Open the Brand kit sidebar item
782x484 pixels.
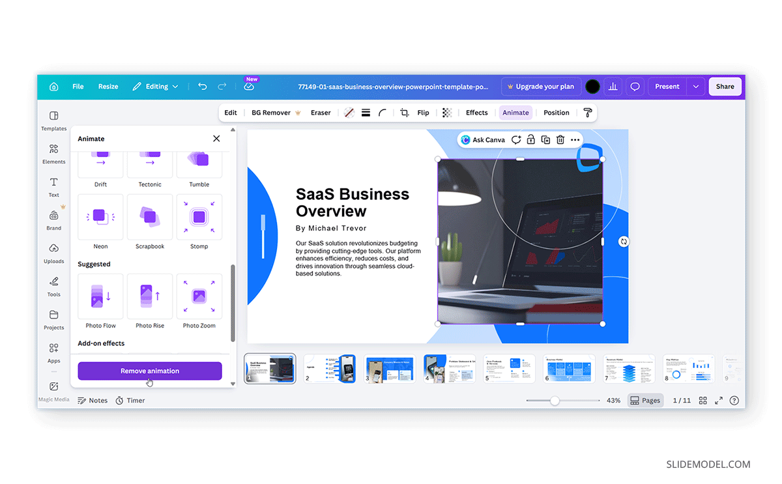(x=54, y=220)
